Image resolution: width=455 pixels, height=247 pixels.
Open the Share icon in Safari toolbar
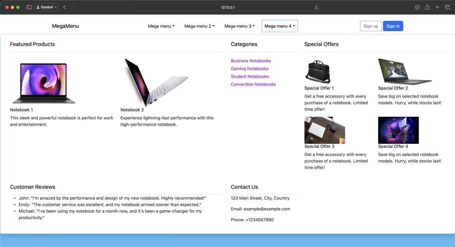point(427,7)
